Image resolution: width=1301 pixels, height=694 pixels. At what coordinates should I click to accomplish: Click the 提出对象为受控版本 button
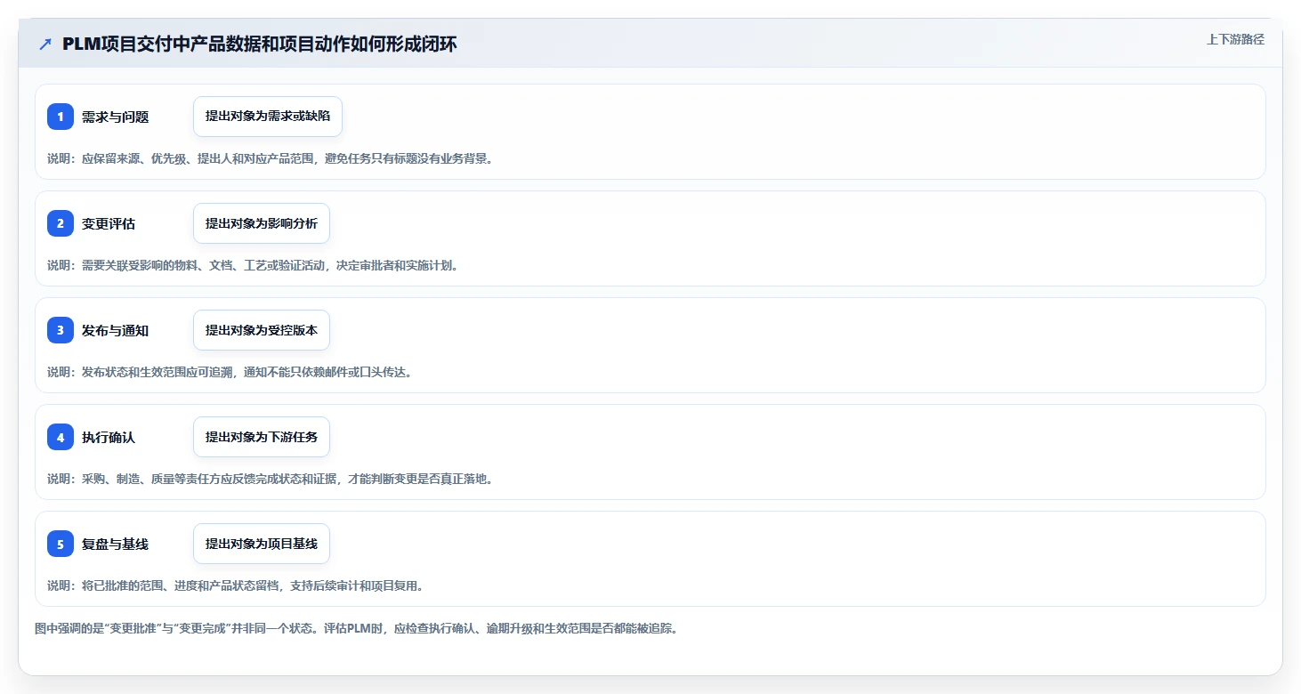click(262, 330)
